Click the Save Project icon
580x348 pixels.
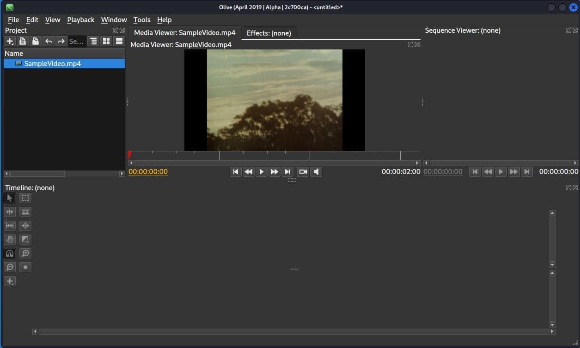35,41
